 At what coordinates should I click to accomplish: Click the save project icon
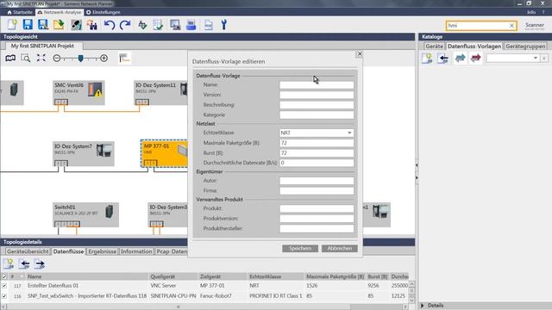tap(28, 25)
